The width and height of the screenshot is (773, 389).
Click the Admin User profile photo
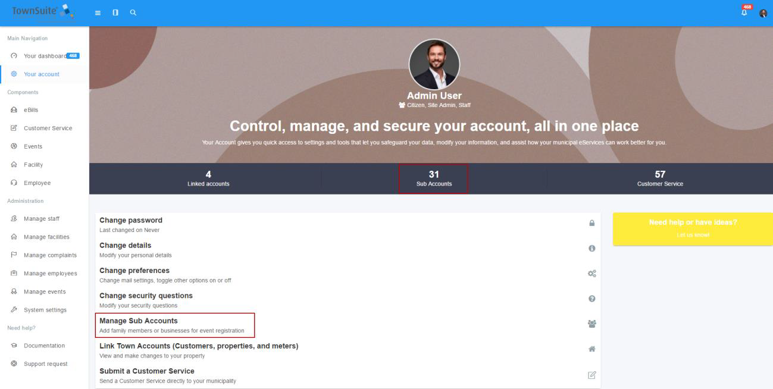pos(434,64)
